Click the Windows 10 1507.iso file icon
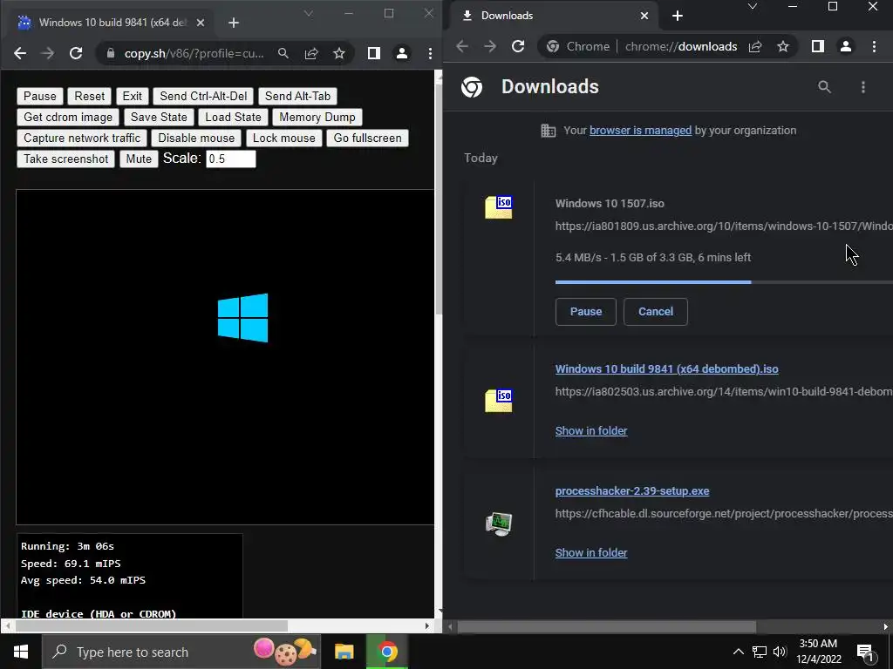 [x=498, y=207]
